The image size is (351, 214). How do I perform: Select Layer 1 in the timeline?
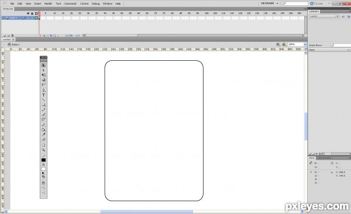[13, 18]
